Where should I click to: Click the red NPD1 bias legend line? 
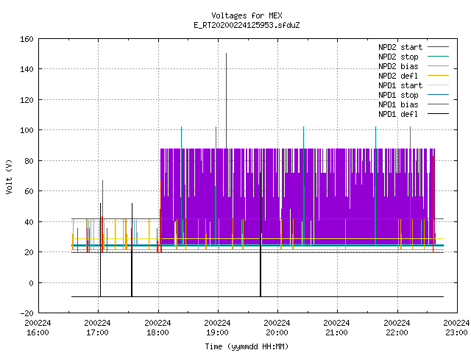click(x=438, y=104)
